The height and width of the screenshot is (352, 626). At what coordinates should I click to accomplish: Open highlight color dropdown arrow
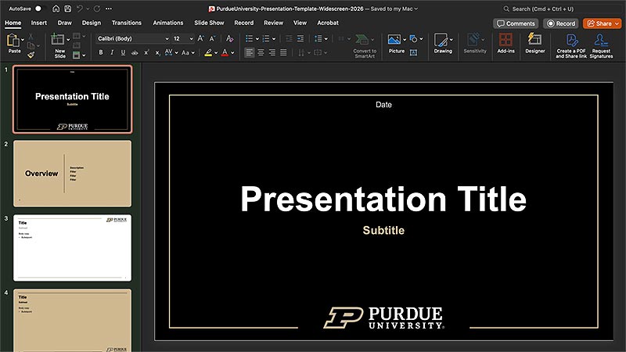point(216,52)
